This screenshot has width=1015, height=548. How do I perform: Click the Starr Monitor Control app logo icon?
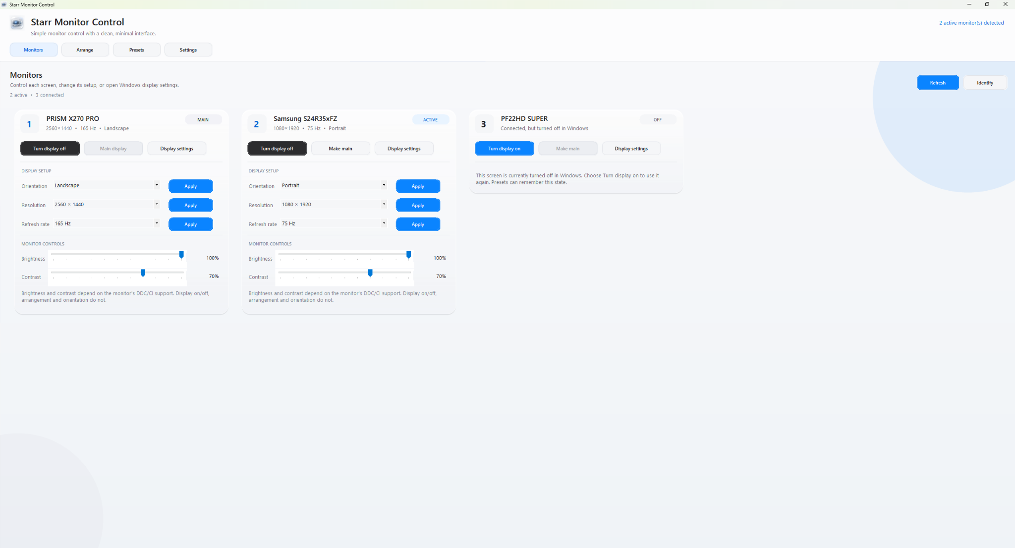(17, 23)
